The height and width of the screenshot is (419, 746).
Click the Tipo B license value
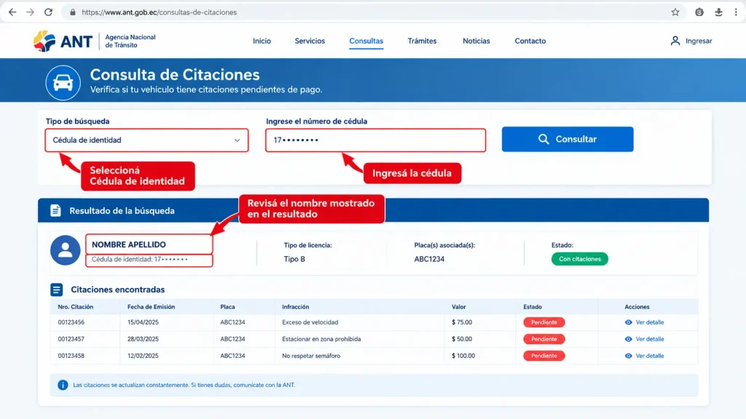pyautogui.click(x=294, y=259)
